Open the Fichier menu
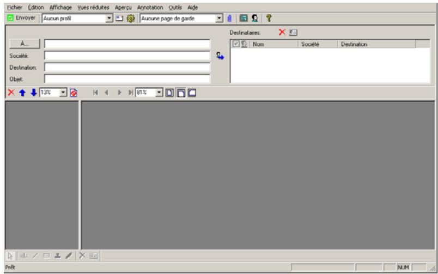 point(15,8)
